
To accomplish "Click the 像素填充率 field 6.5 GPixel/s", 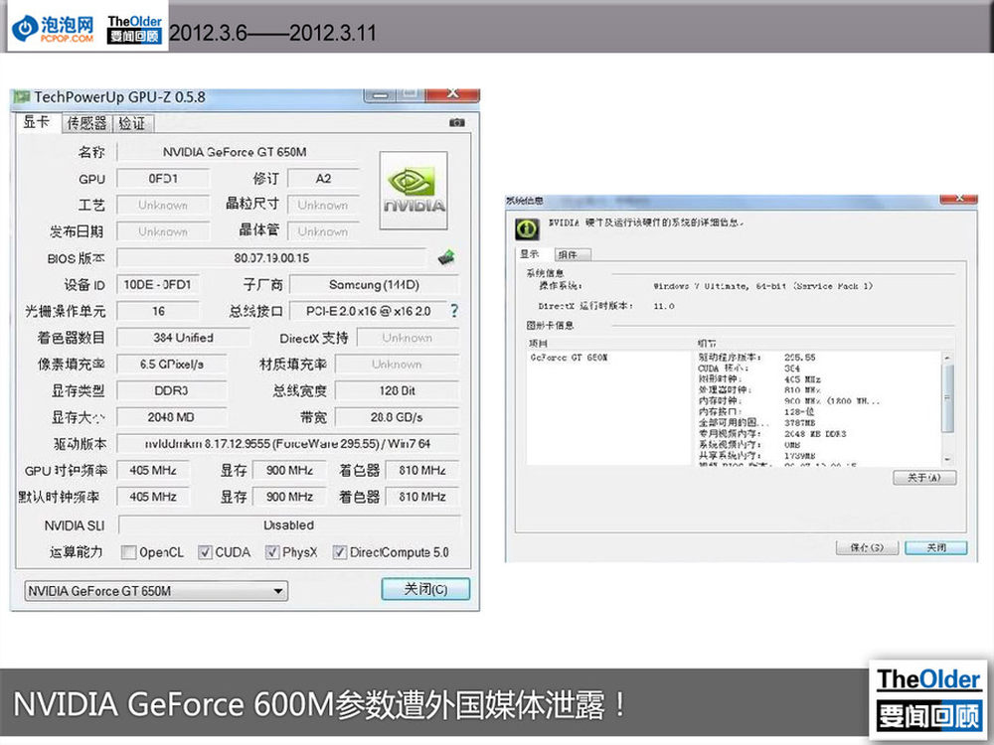I will pos(172,365).
